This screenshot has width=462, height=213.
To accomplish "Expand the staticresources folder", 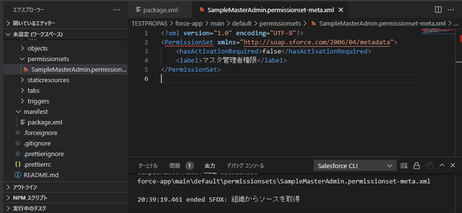I will click(x=22, y=80).
